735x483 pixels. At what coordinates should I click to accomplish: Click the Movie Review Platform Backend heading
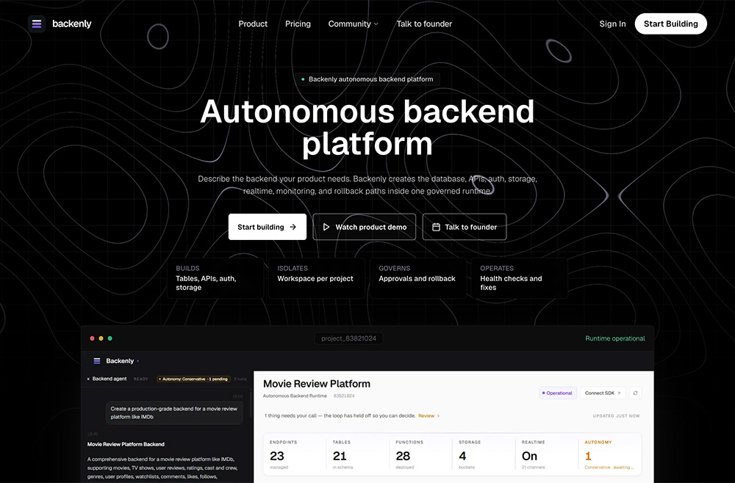(126, 444)
